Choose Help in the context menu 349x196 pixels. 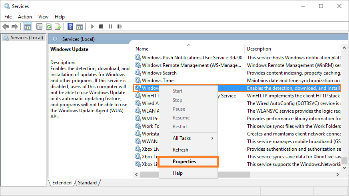point(188,173)
